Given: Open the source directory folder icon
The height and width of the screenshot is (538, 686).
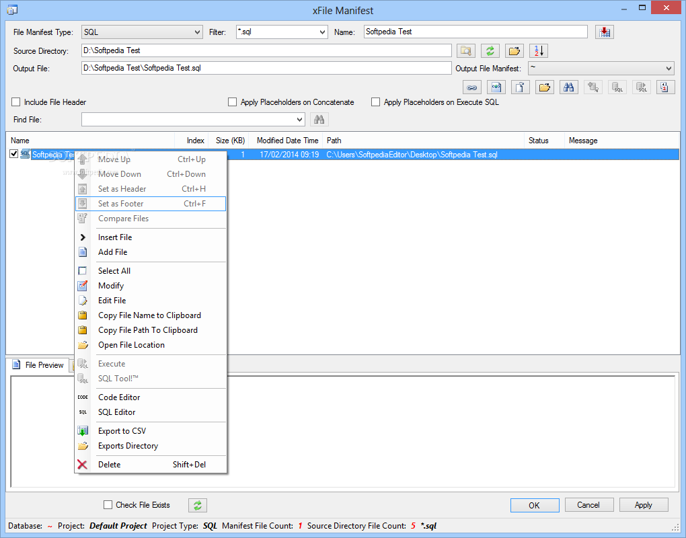Looking at the screenshot, I should pyautogui.click(x=514, y=50).
